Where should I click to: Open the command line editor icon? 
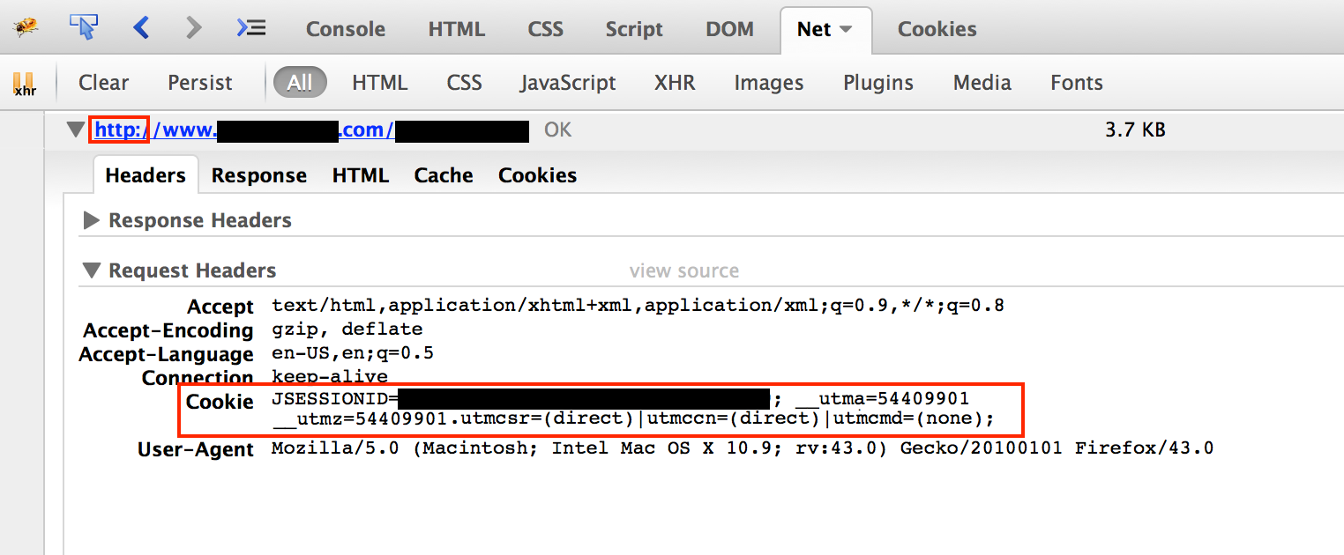point(250,27)
